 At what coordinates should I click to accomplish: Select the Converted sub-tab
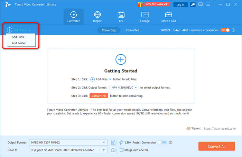132,30
